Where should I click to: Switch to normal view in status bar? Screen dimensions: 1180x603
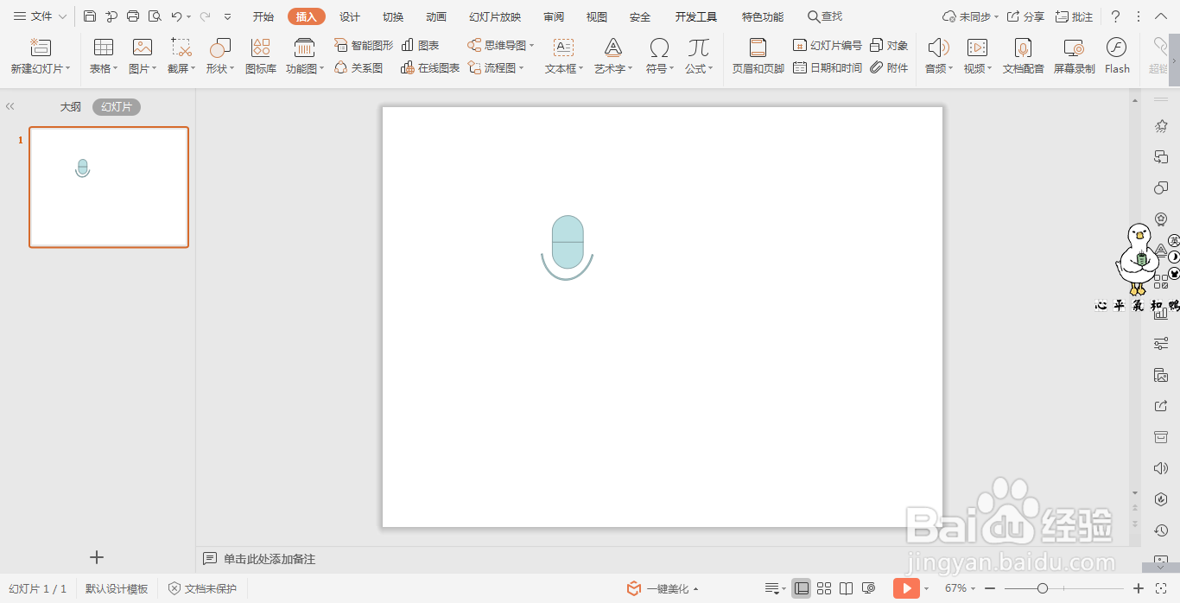pyautogui.click(x=802, y=588)
